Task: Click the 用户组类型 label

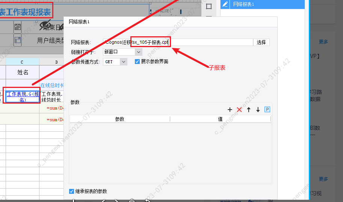Action: (x=51, y=40)
